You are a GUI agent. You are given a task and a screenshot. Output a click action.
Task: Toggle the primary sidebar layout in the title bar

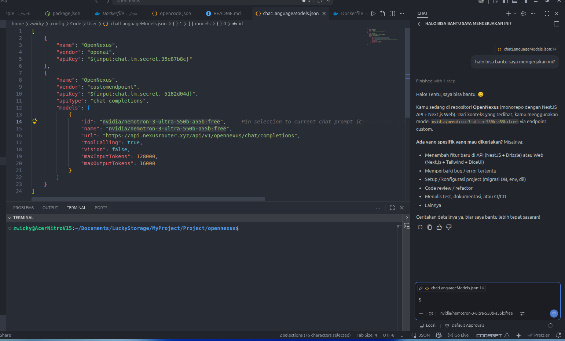pos(505,1)
